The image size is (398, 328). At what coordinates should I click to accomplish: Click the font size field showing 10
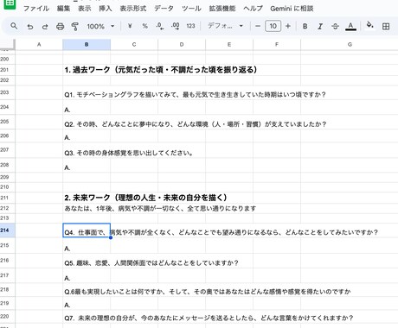pyautogui.click(x=273, y=26)
